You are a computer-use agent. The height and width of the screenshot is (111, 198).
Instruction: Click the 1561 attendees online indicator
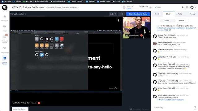point(158,7)
